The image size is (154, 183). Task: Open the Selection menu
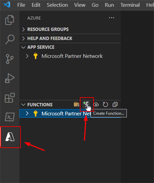(x=57, y=5)
